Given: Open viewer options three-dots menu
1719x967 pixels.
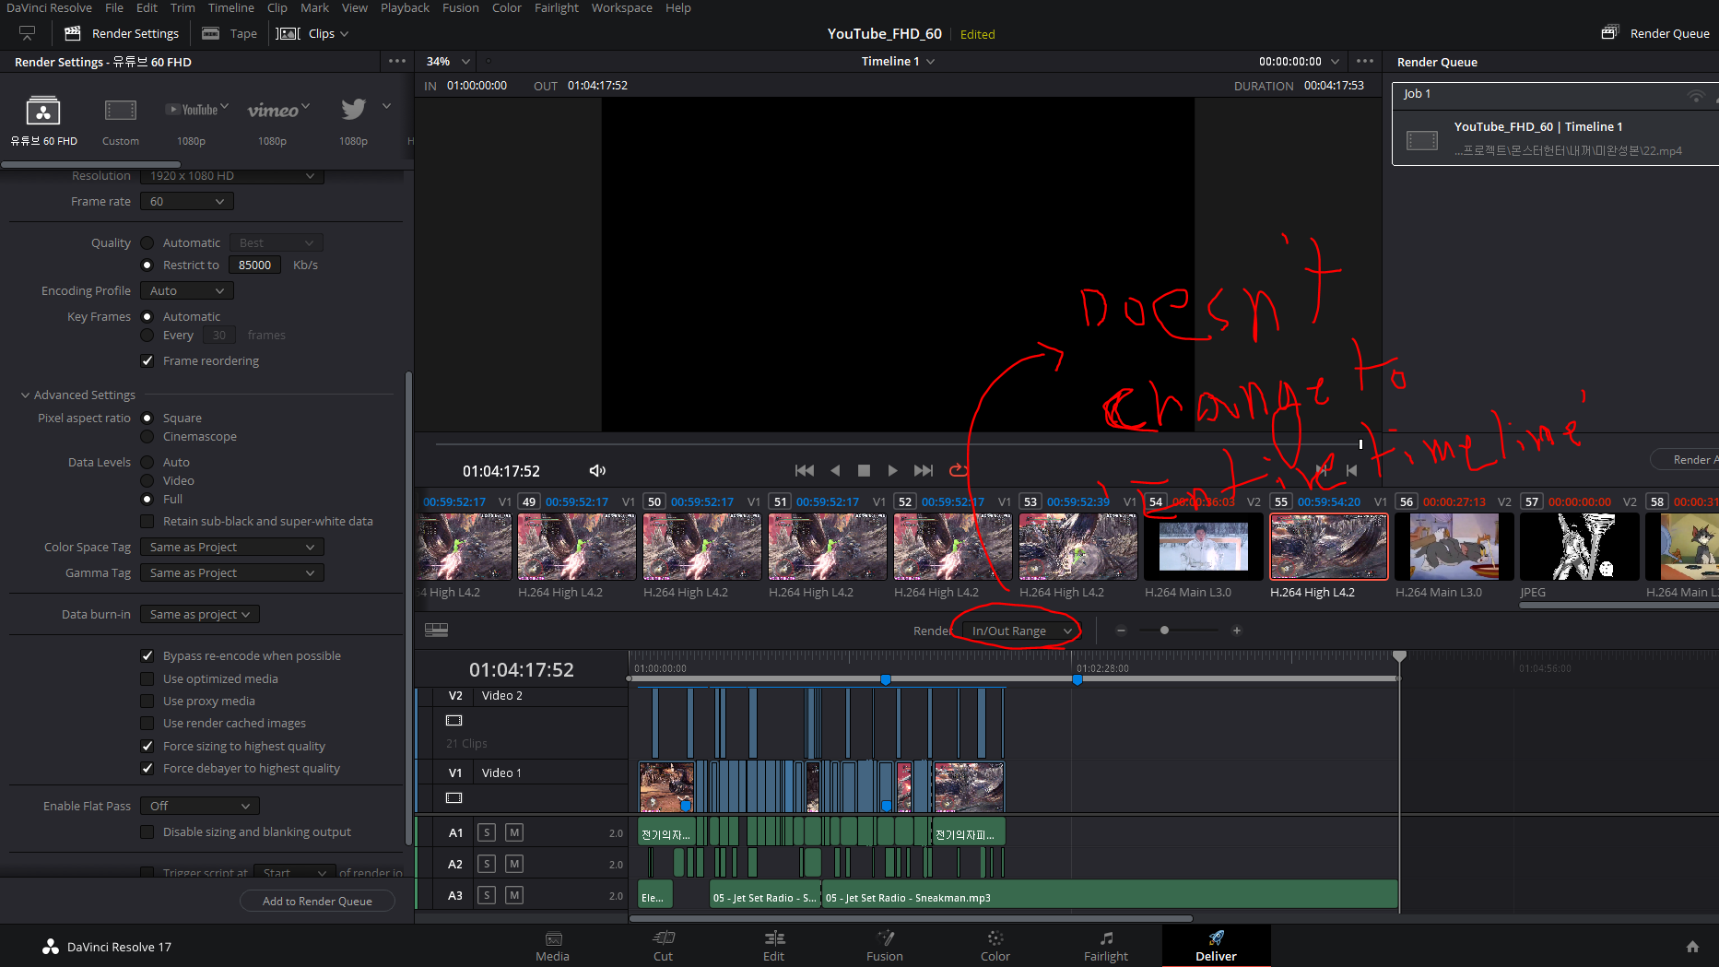Looking at the screenshot, I should 1365,61.
